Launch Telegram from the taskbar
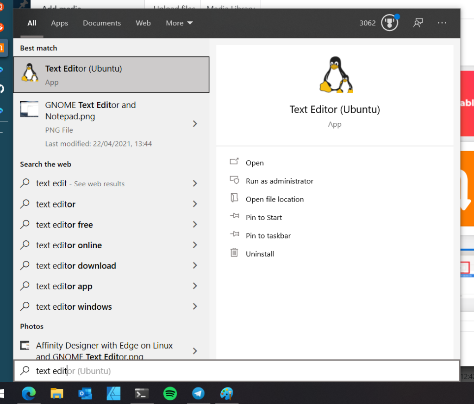Screen dimensions: 474x404 pos(198,393)
